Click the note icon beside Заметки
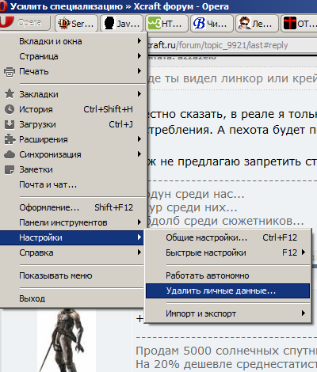317x372 pixels. pos(10,170)
